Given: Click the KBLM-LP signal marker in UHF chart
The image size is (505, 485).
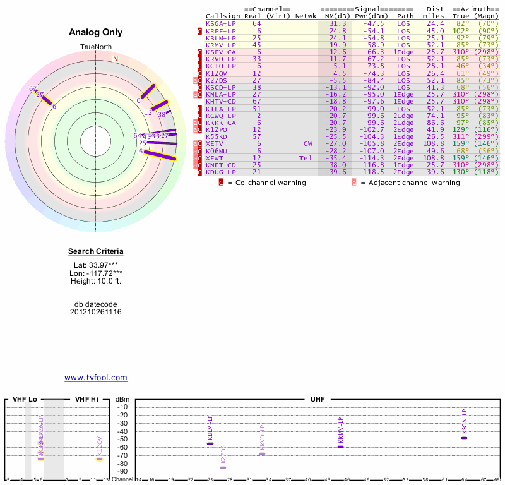Looking at the screenshot, I should coord(210,443).
